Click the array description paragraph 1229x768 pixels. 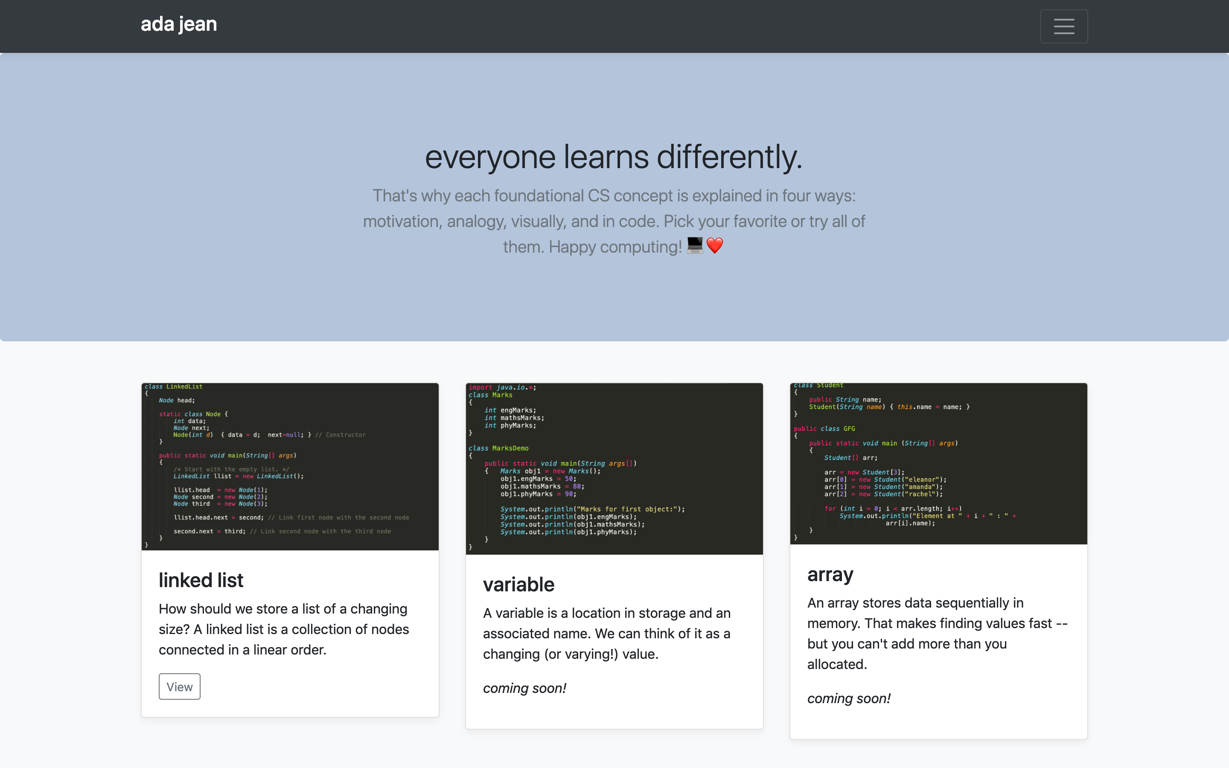(937, 634)
